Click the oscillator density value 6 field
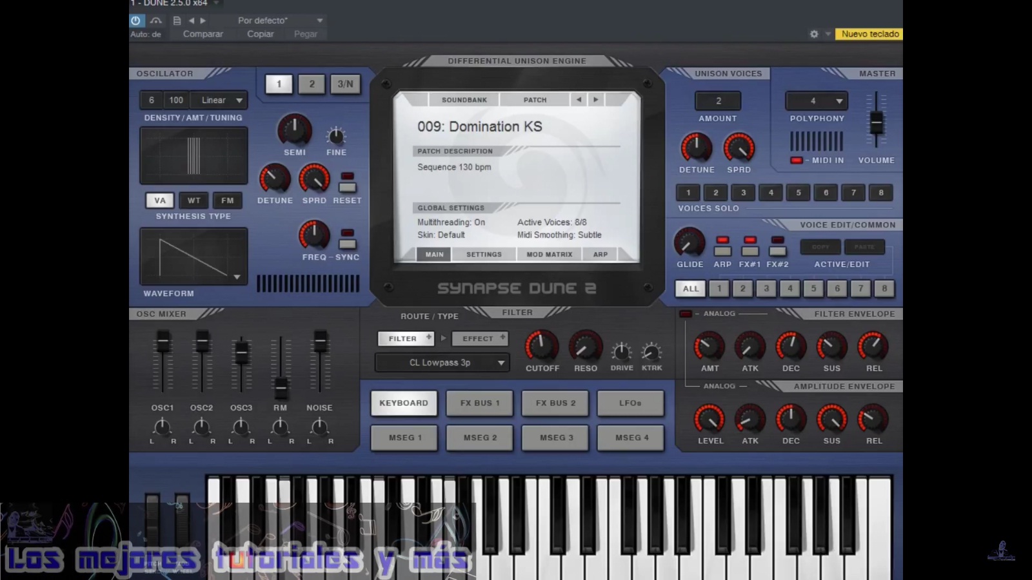The height and width of the screenshot is (580, 1032). click(152, 101)
